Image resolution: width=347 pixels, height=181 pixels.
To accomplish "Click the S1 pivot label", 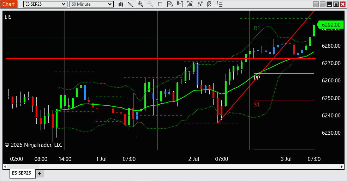I will coord(257,105).
